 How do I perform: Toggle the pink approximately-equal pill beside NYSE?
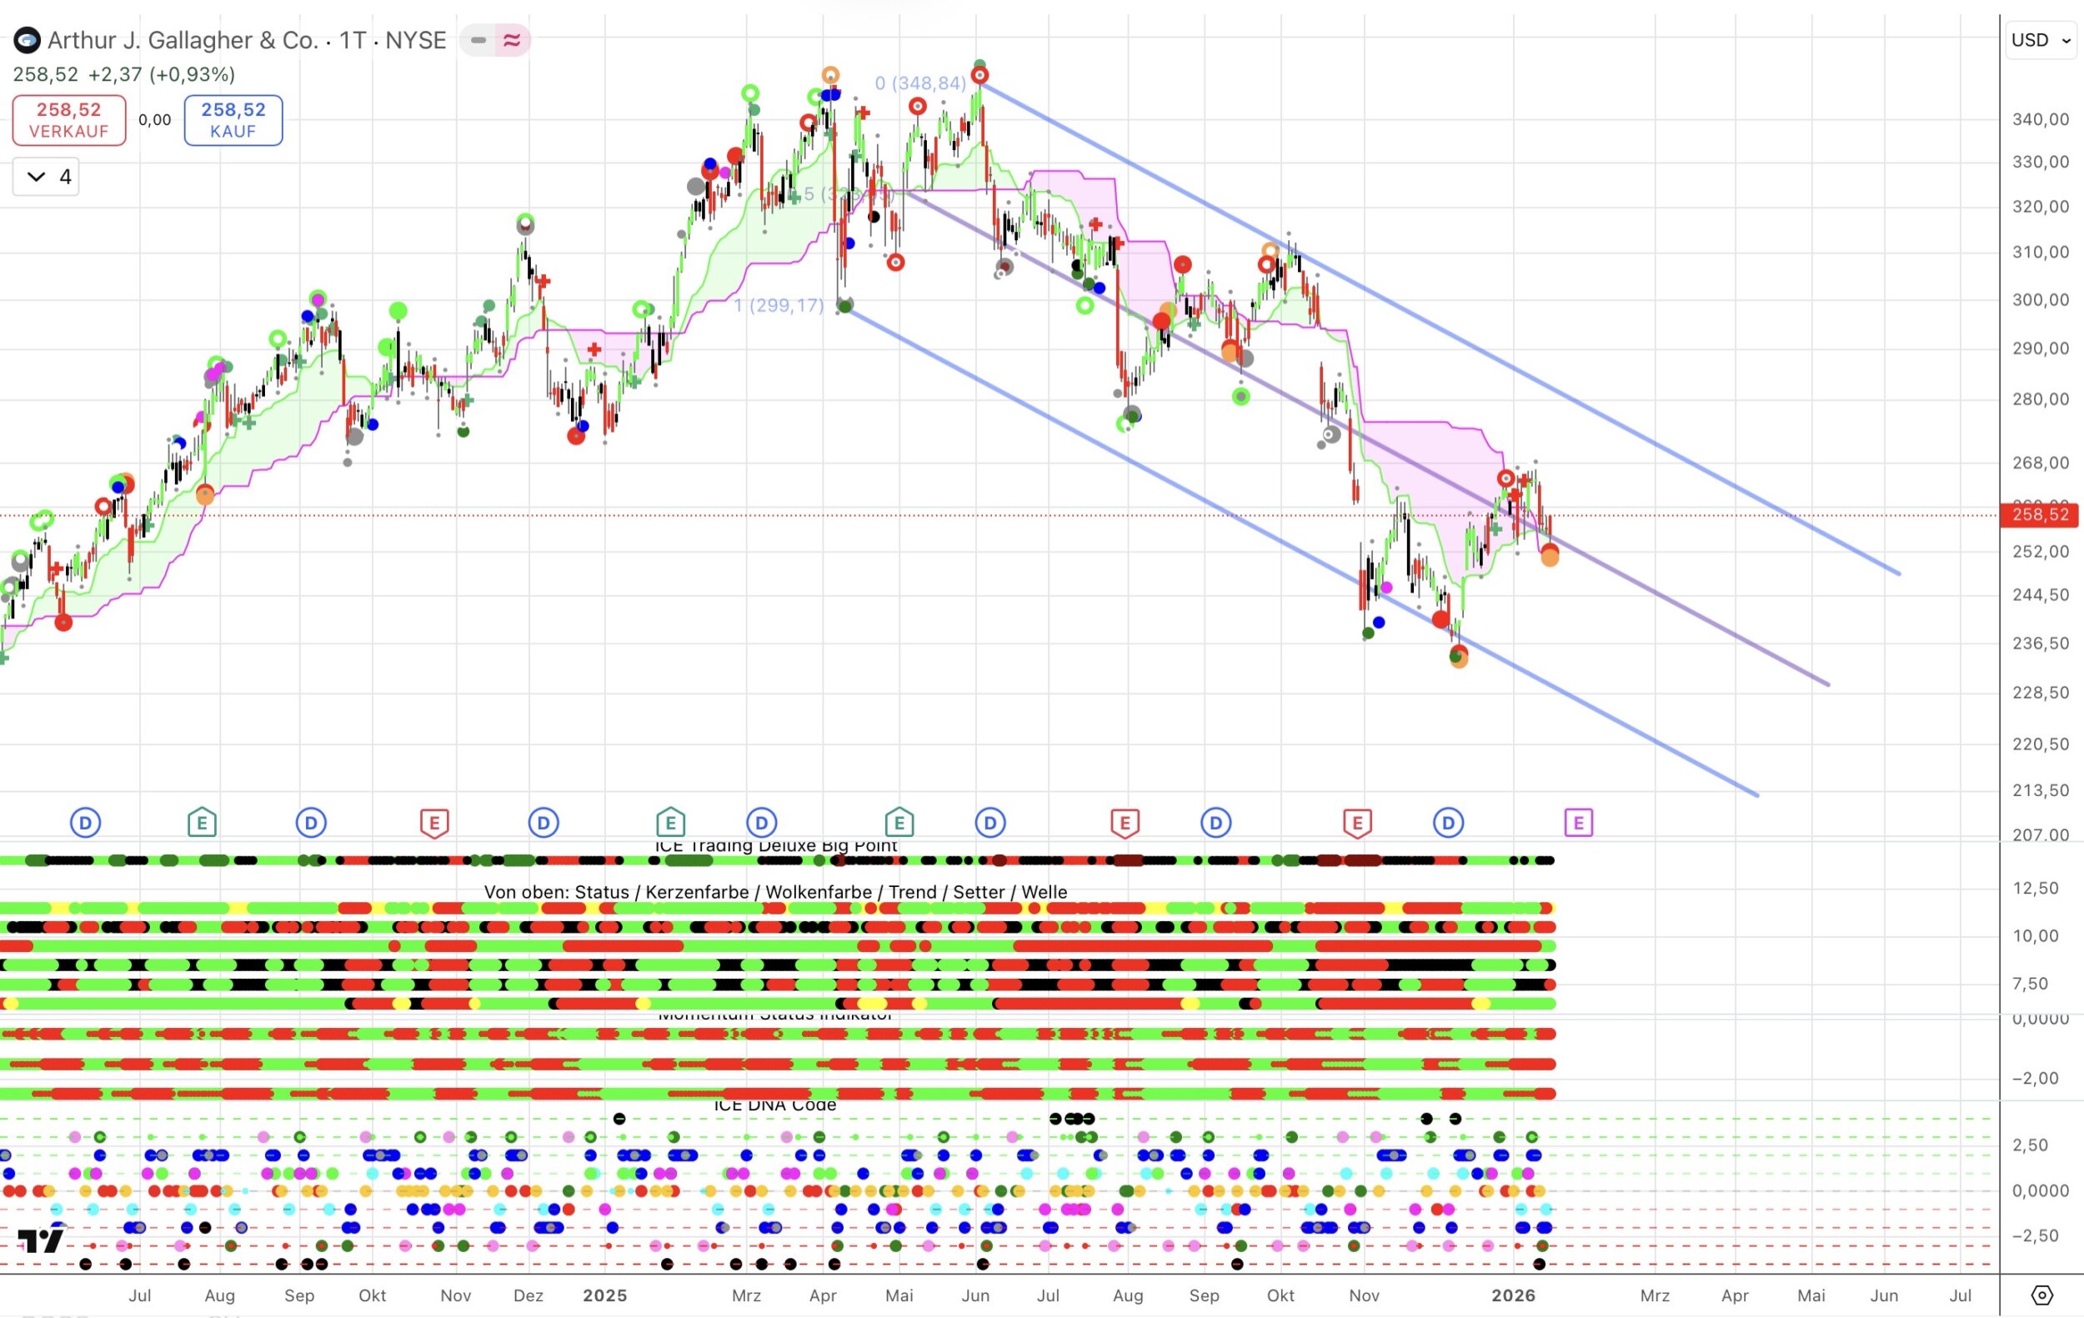(513, 40)
